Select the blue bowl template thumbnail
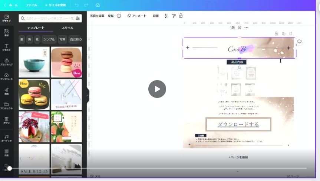Viewport: 320px width, 181px height. 34,62
